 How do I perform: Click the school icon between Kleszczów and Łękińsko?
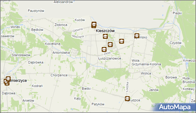pos(122,41)
